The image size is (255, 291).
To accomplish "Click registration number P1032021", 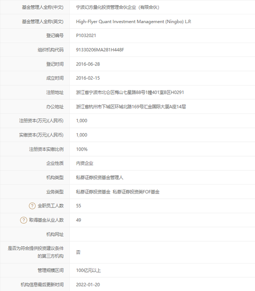I will click(x=86, y=35).
